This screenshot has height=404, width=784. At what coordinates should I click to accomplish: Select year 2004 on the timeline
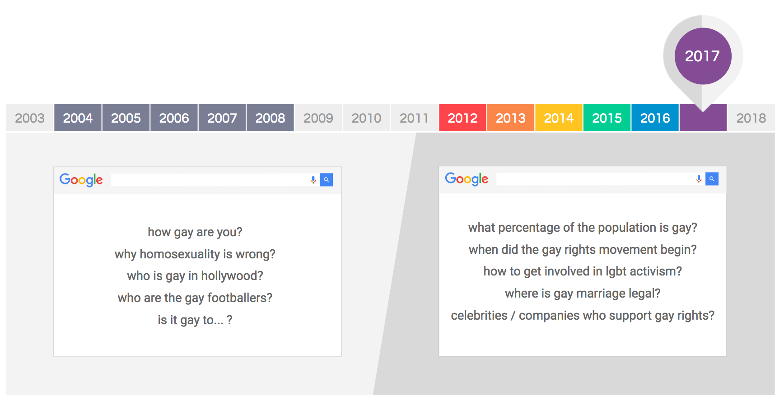[78, 118]
